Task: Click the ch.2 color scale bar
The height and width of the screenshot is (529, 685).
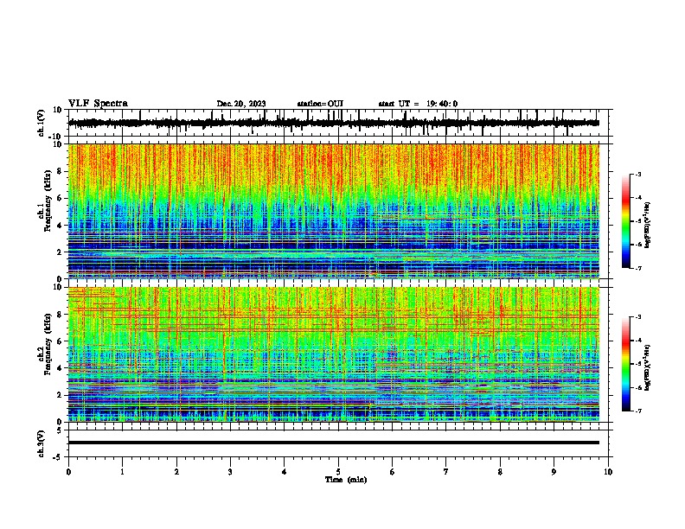Action: [626, 364]
